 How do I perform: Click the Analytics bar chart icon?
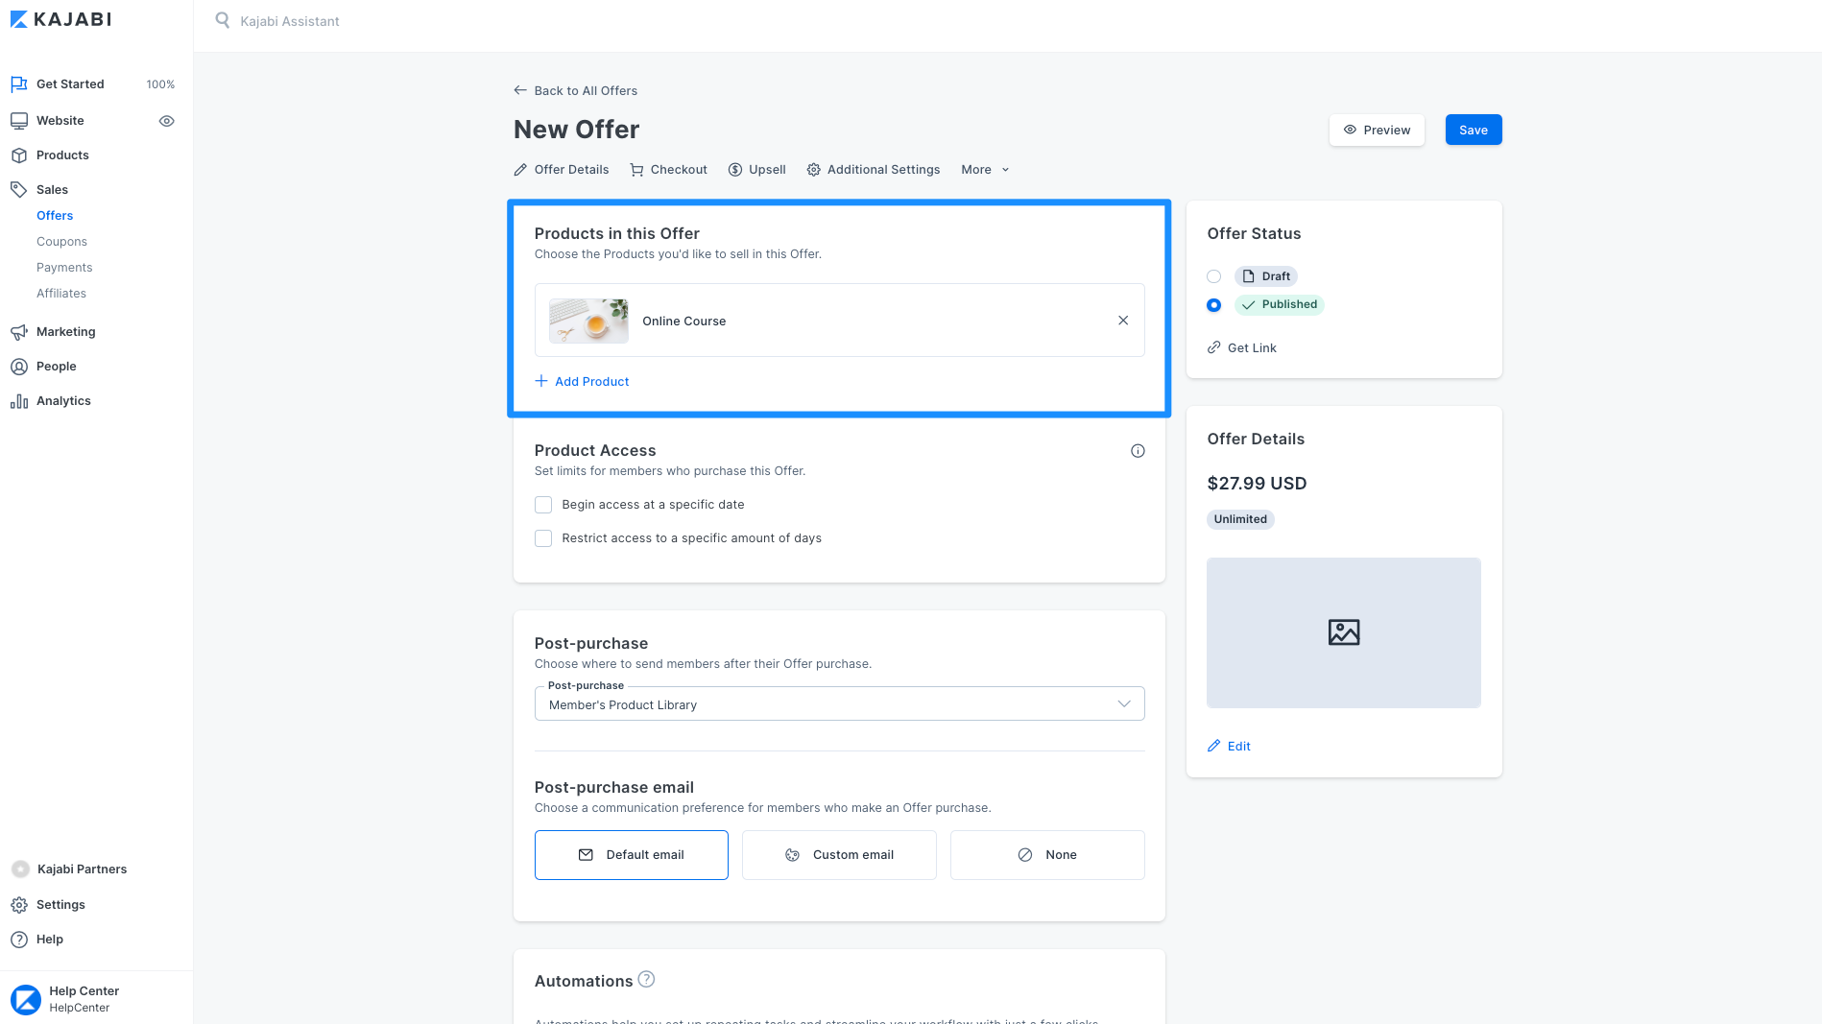pyautogui.click(x=19, y=401)
